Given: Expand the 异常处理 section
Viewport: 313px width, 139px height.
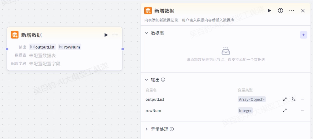Looking at the screenshot, I should click(x=147, y=129).
